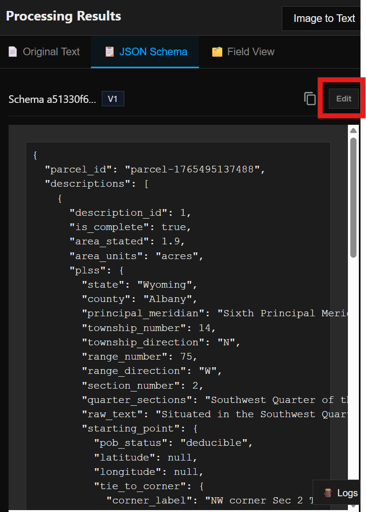
Task: Click the "latitude": null line
Action: (146, 457)
